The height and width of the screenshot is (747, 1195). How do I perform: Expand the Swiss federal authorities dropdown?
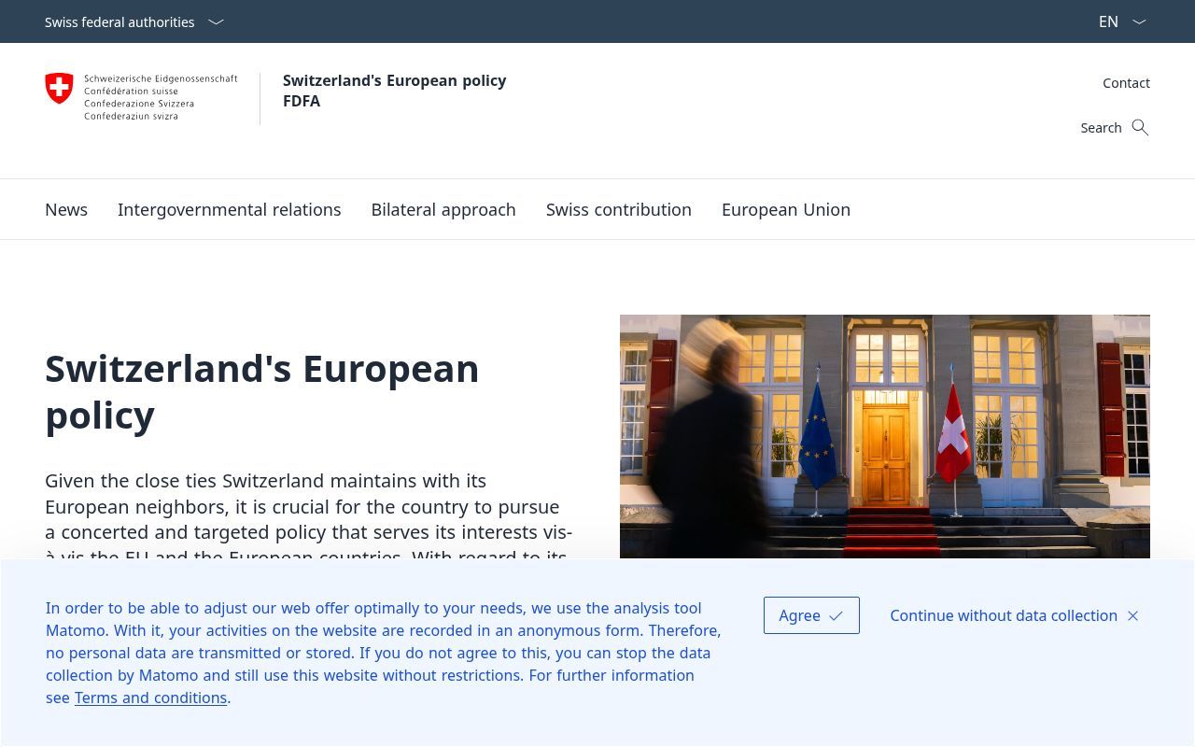[134, 21]
